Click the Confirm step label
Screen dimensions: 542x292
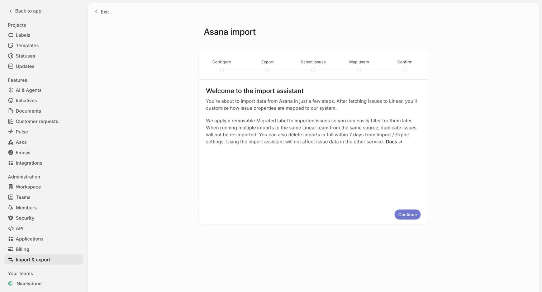(x=405, y=62)
